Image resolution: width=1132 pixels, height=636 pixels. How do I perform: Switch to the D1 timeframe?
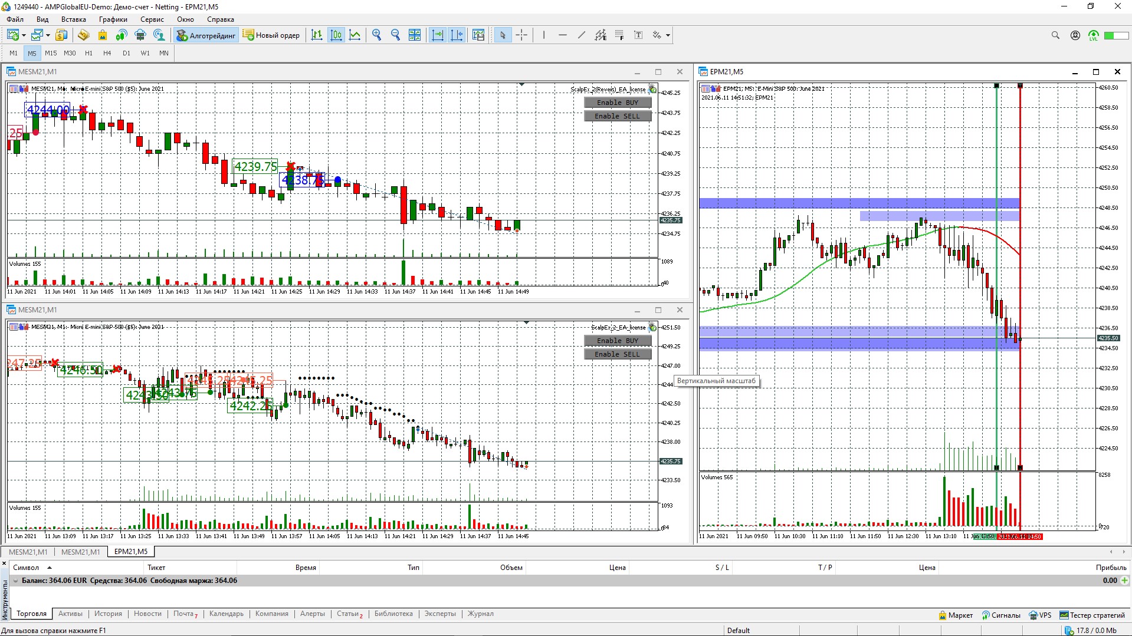point(126,53)
